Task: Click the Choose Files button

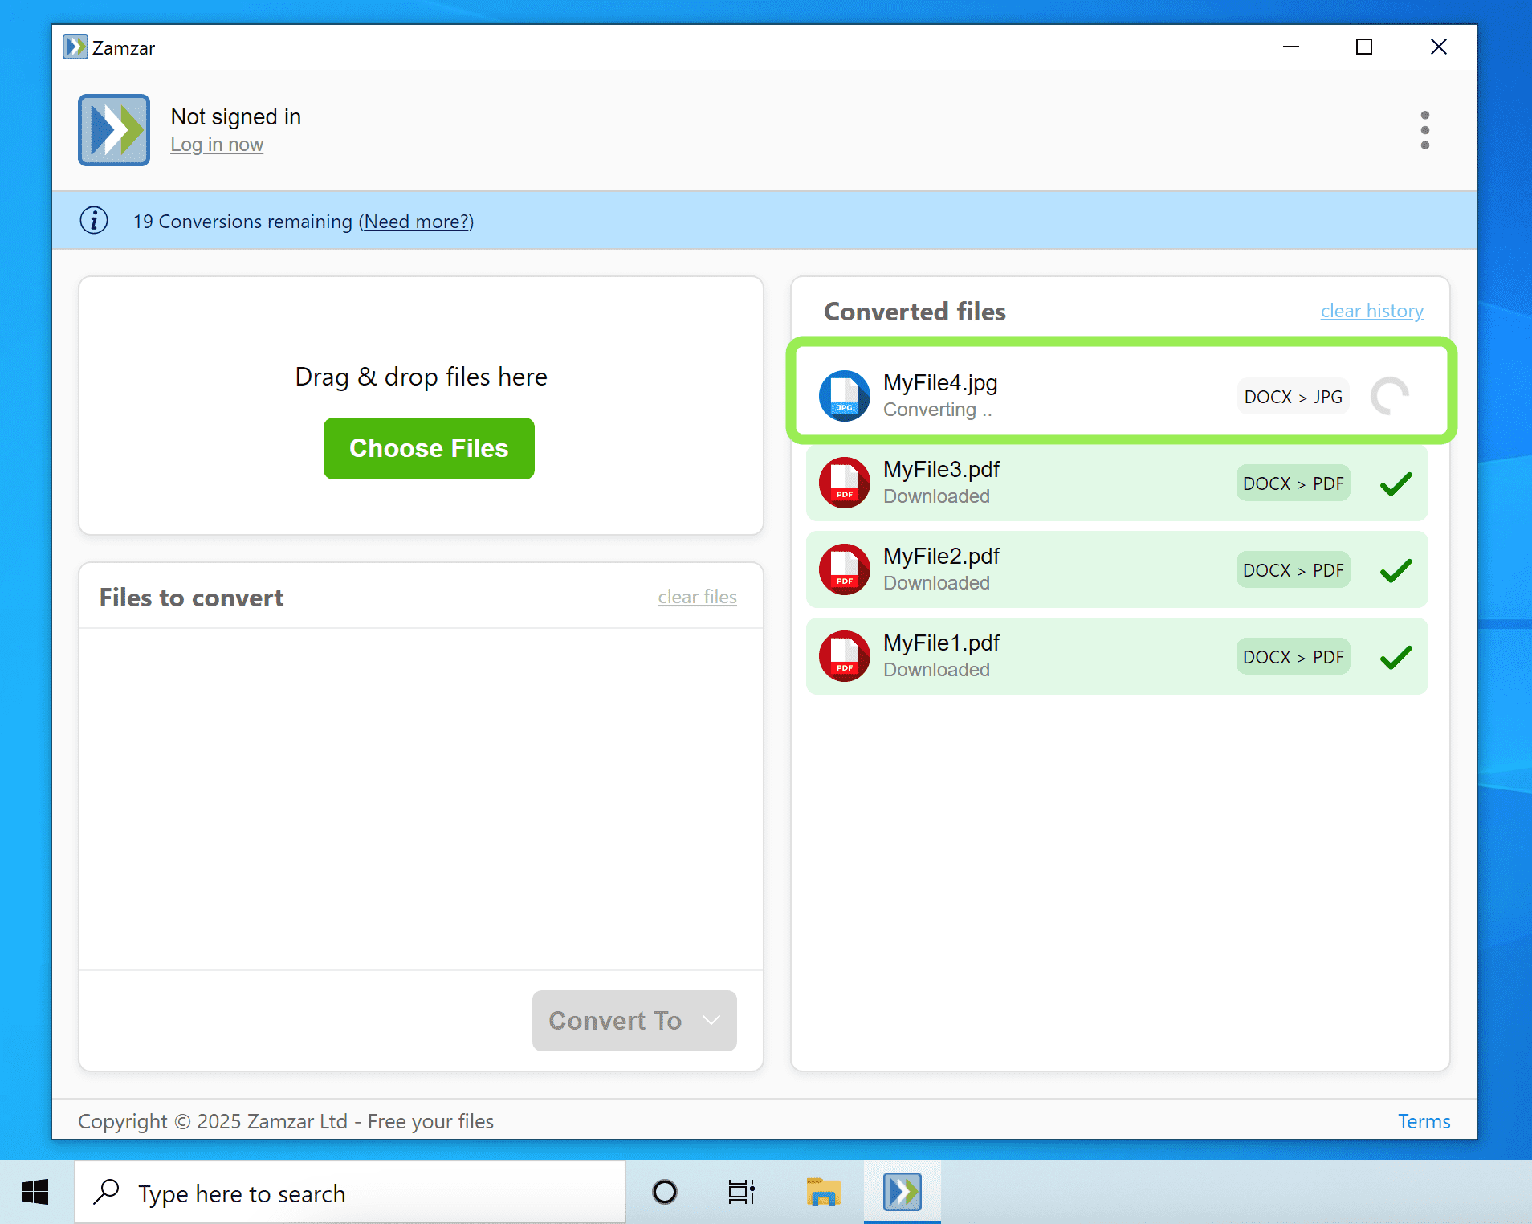Action: [x=428, y=448]
